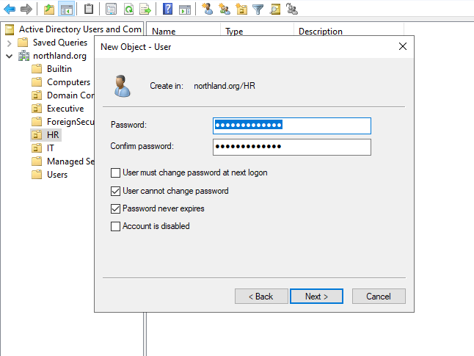Open the Filter options funnel icon
The width and height of the screenshot is (474, 356).
click(258, 10)
